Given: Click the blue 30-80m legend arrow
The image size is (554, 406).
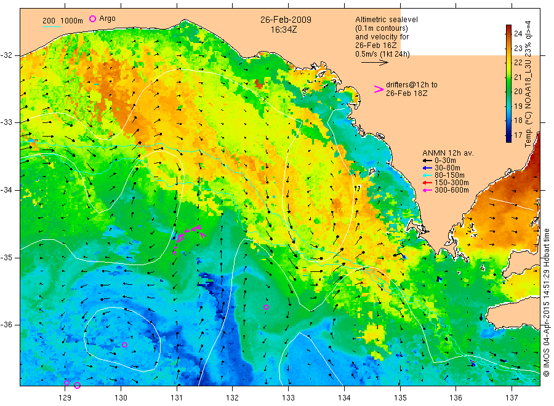Looking at the screenshot, I should [x=428, y=168].
